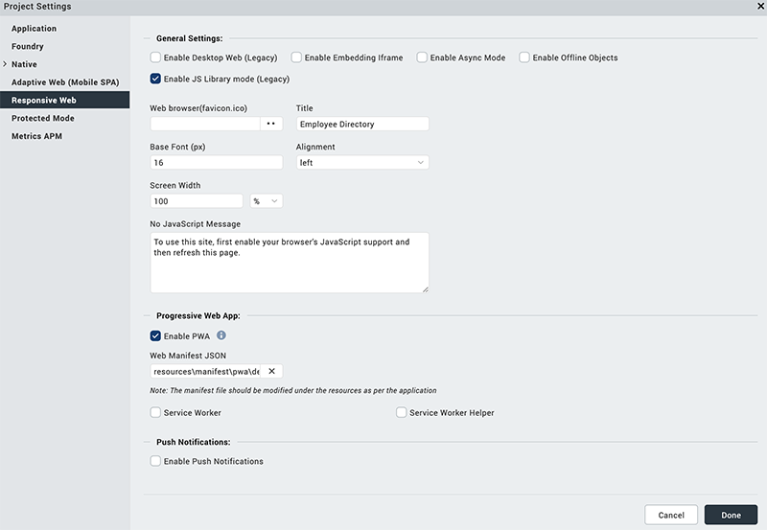Viewport: 767px width, 530px height.
Task: Clear the Web Manifest JSON path
Action: [x=271, y=372]
